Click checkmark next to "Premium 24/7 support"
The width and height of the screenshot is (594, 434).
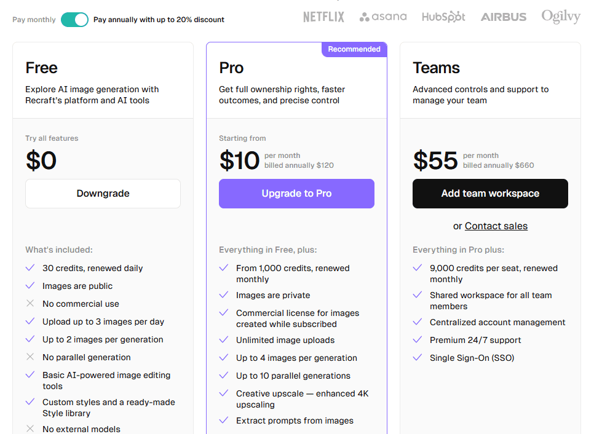point(418,339)
